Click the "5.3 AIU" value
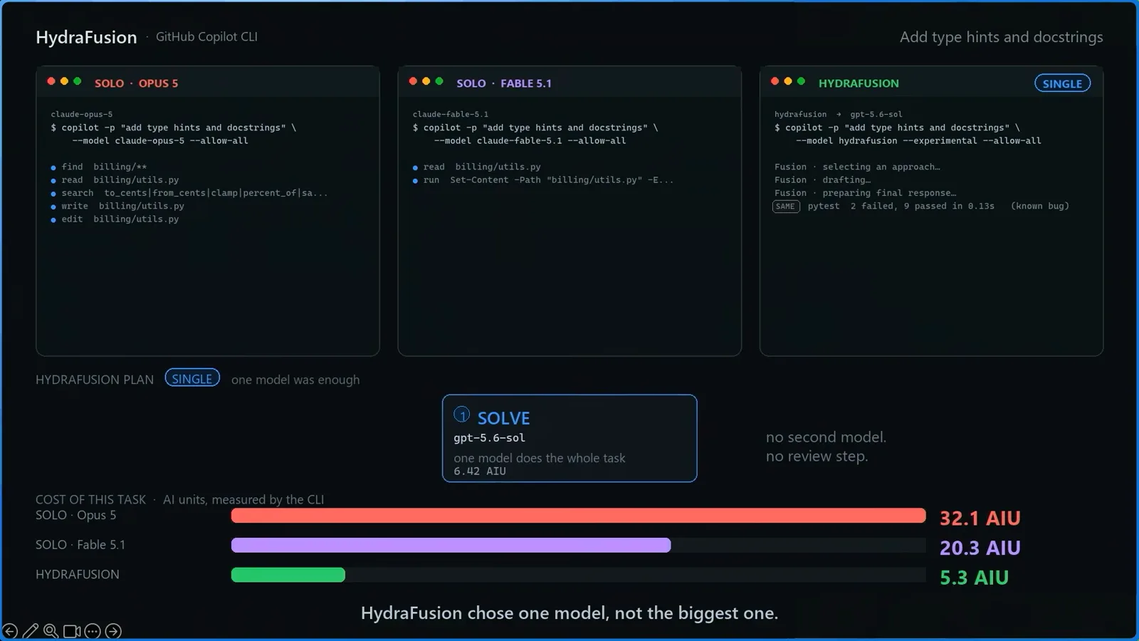Image resolution: width=1139 pixels, height=641 pixels. tap(974, 578)
